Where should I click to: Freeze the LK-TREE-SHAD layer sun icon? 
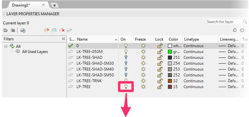144,58
